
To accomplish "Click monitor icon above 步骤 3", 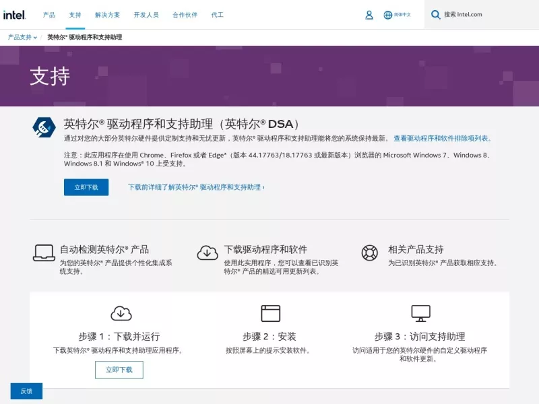I will click(x=420, y=313).
